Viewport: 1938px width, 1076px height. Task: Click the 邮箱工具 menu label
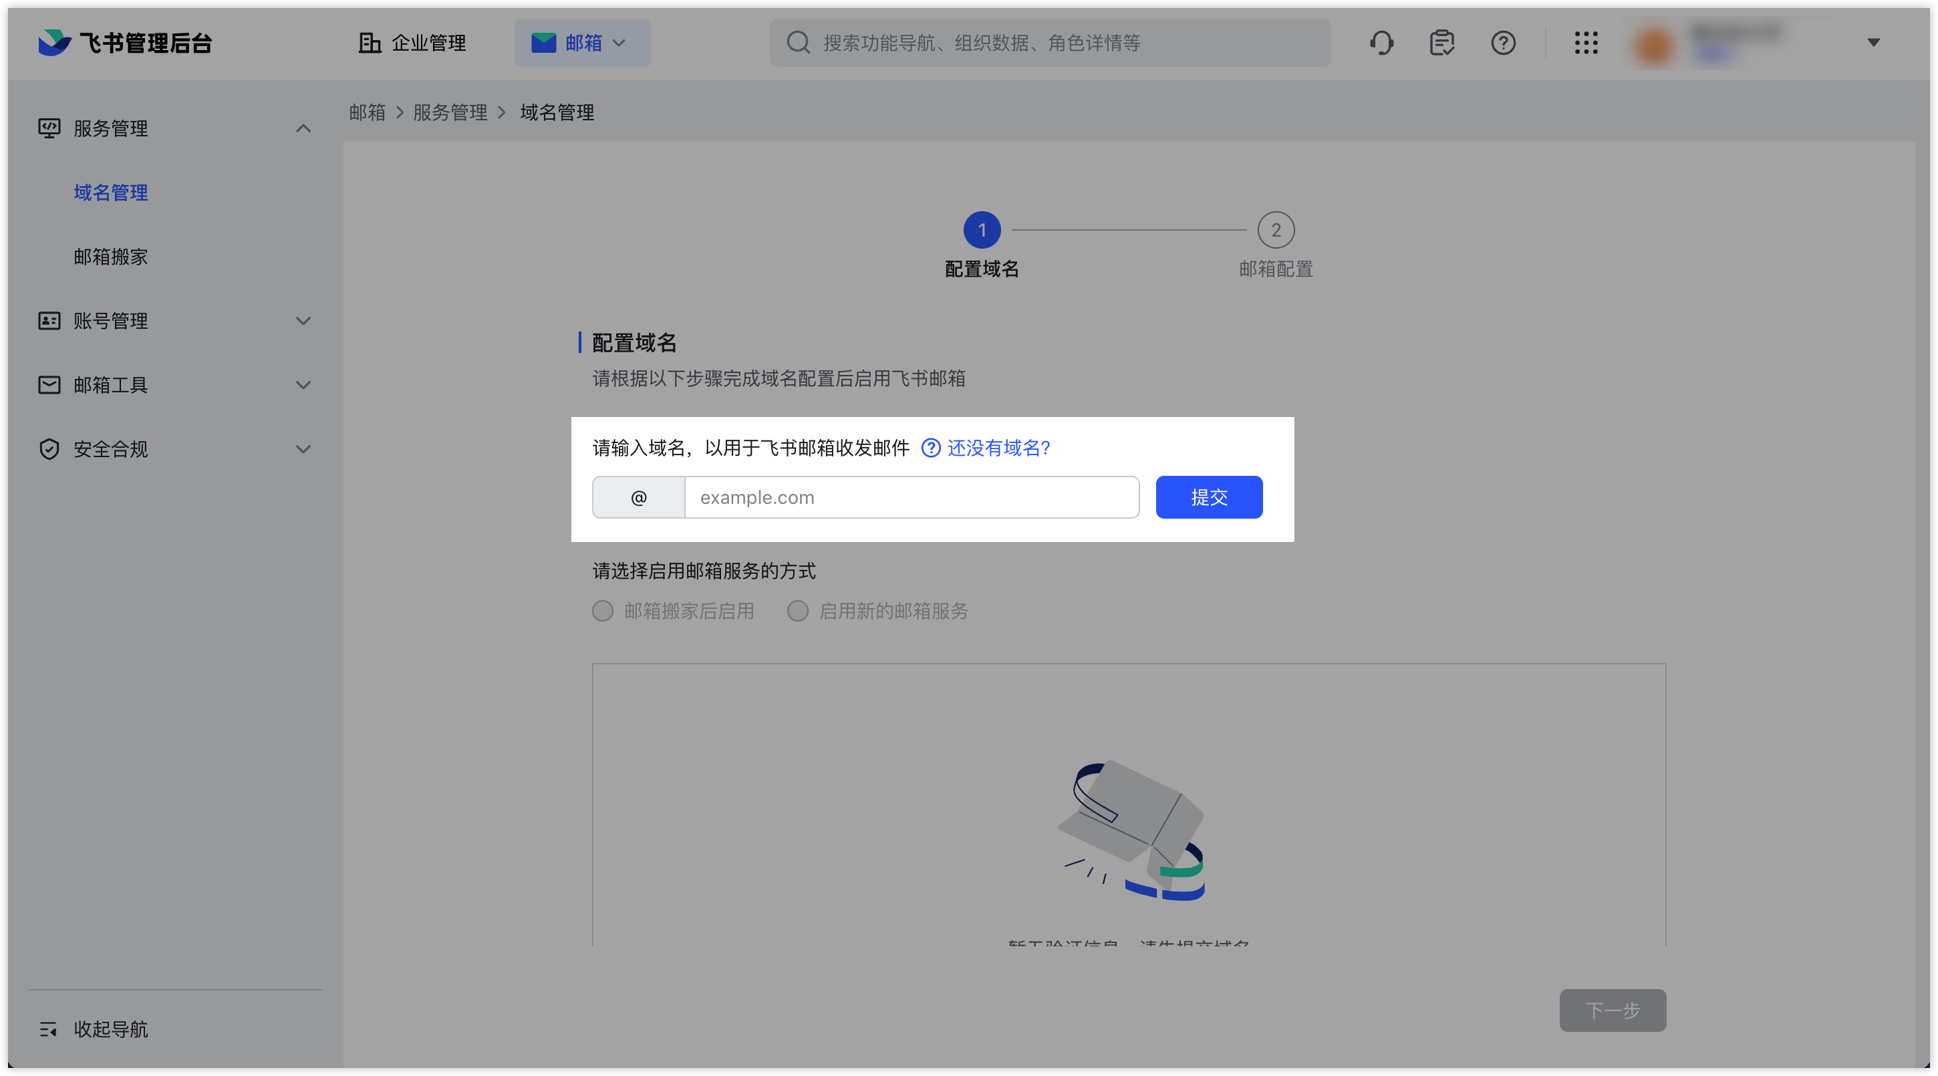(x=110, y=384)
